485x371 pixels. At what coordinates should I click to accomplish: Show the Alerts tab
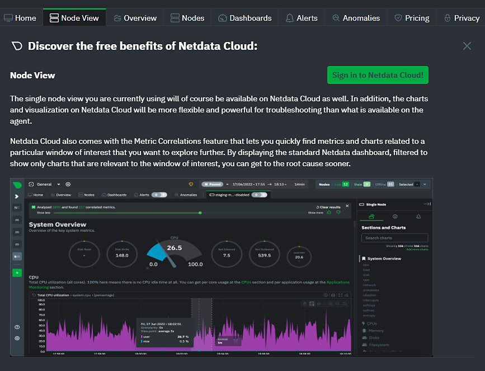coord(302,18)
